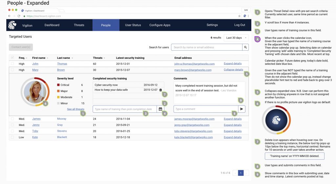Bookmark page using the star icon

click(x=239, y=16)
